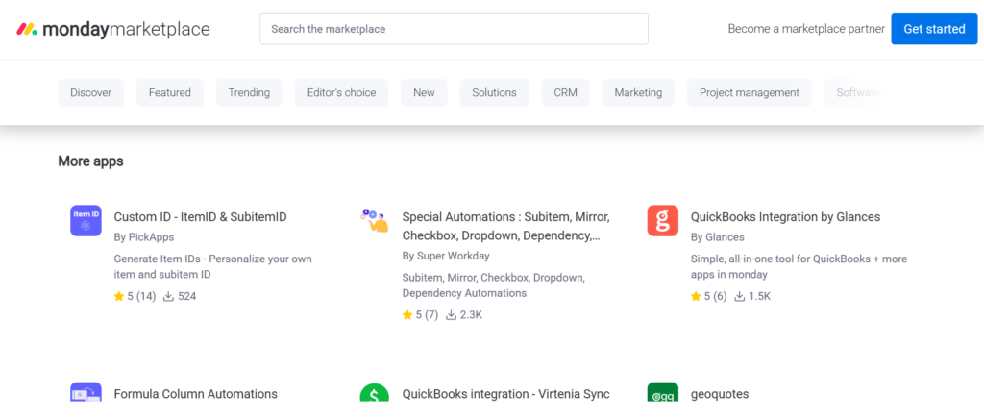Screen dimensions: 984x420
Task: Select the New category tab
Action: 424,93
